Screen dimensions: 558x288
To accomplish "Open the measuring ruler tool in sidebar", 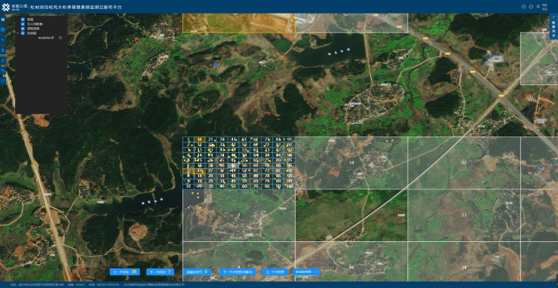I will click(x=3, y=71).
